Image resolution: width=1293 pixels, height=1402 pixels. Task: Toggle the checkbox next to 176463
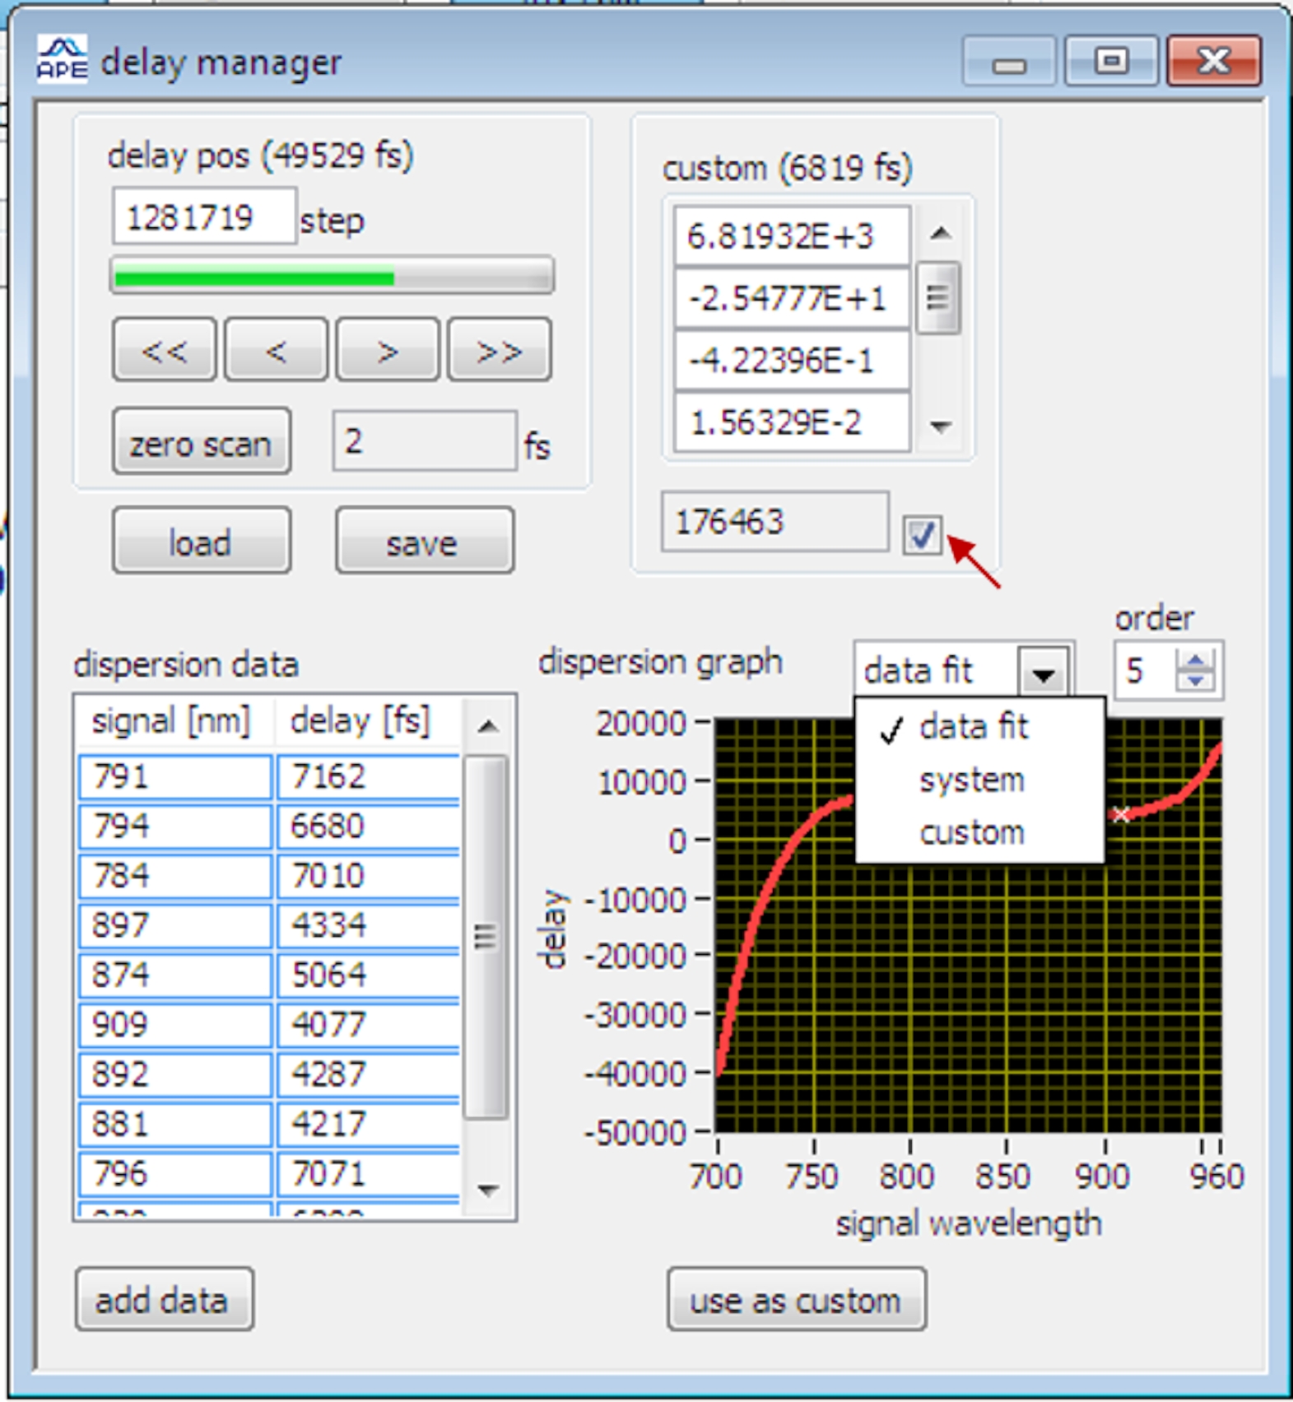tap(921, 536)
